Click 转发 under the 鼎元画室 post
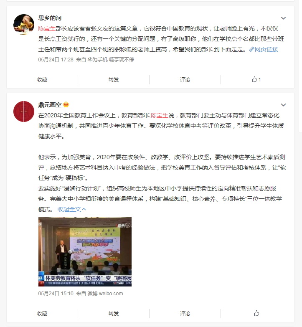 114,314
